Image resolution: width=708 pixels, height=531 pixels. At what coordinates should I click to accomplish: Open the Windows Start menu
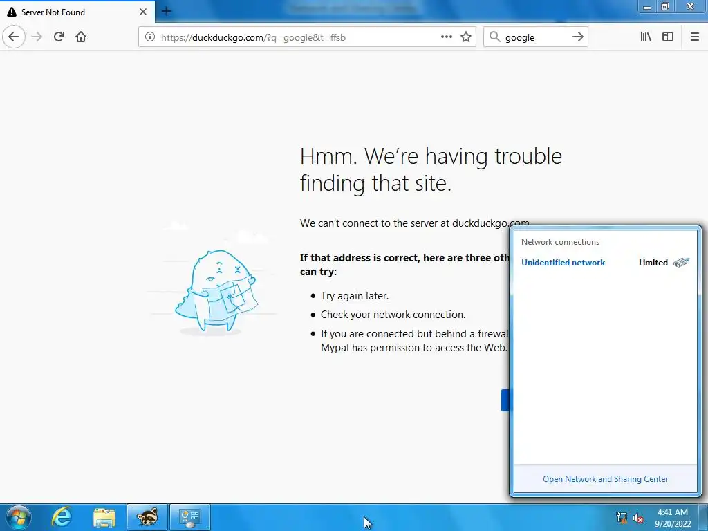[19, 517]
